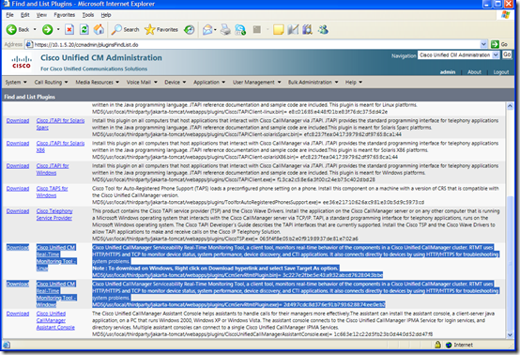The width and height of the screenshot is (520, 355).
Task: Click the About link
Action: click(x=474, y=72)
